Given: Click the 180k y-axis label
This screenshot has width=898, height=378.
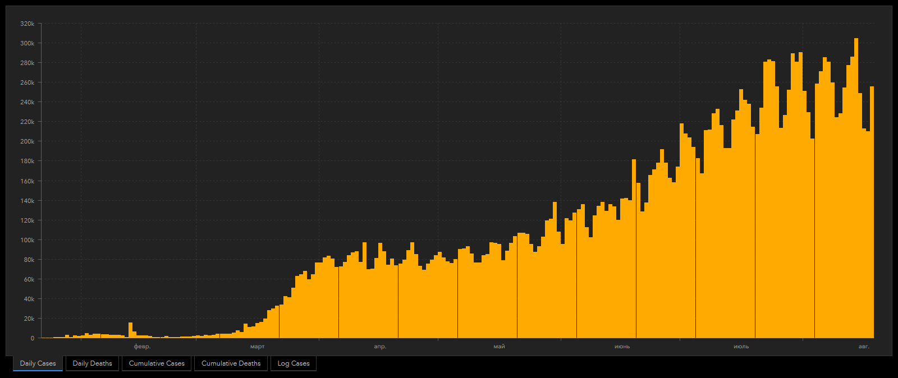Looking at the screenshot, I should [28, 161].
